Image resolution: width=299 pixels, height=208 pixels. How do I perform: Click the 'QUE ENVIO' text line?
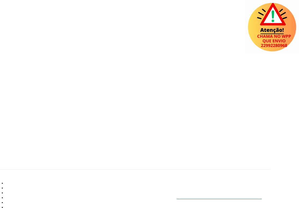pyautogui.click(x=274, y=41)
